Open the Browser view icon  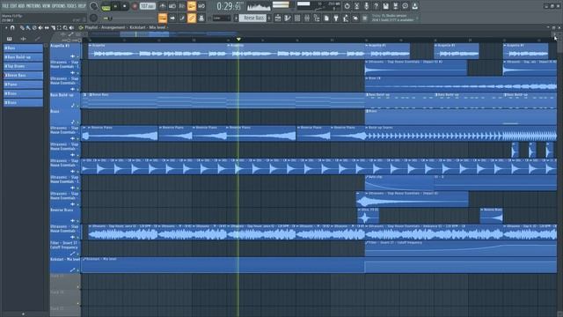click(317, 18)
